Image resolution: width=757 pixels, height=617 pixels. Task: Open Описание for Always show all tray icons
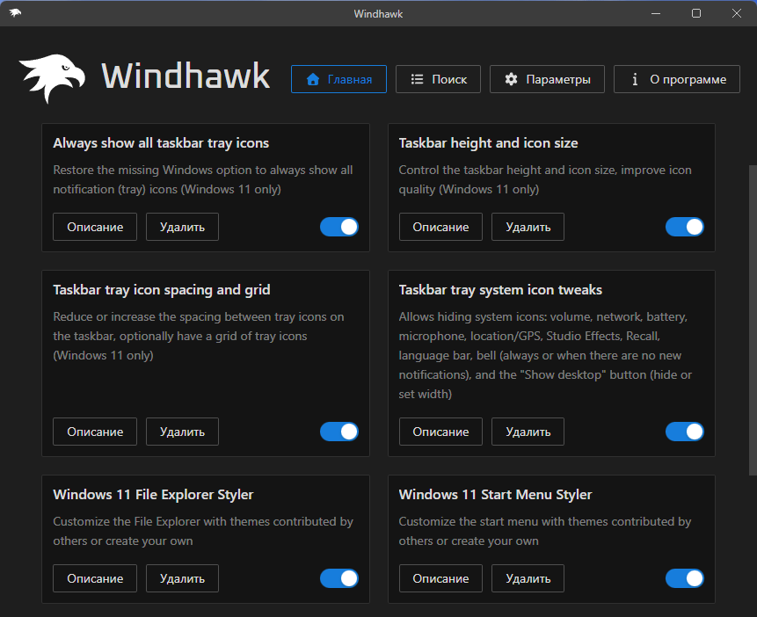95,227
